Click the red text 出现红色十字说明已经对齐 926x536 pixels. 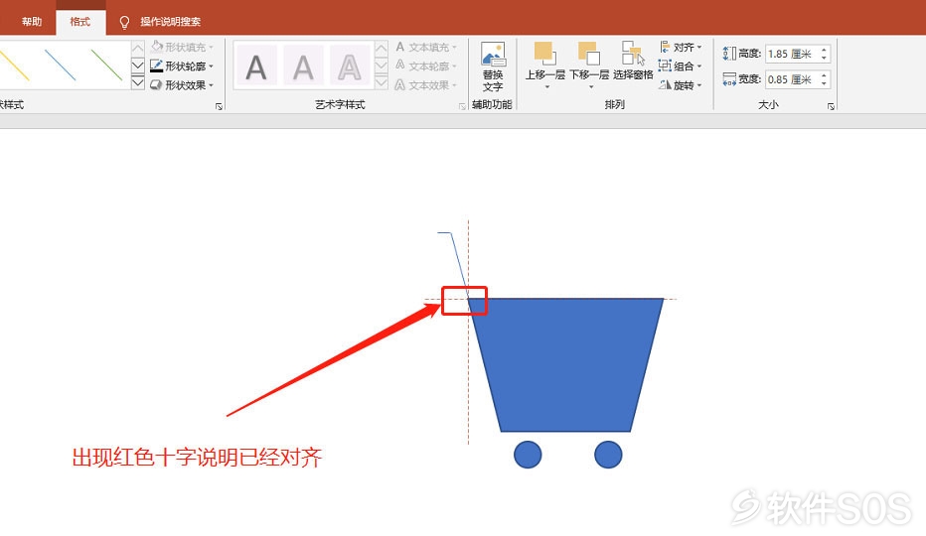click(198, 458)
